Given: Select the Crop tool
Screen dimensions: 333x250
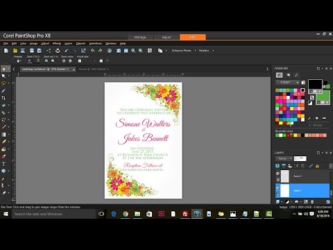Looking at the screenshot, I should pos(3,98).
